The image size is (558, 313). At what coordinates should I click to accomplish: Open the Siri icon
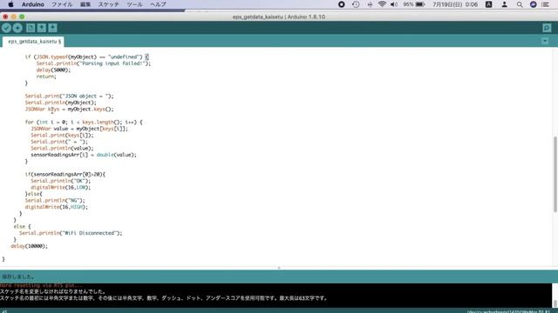coord(533,4)
